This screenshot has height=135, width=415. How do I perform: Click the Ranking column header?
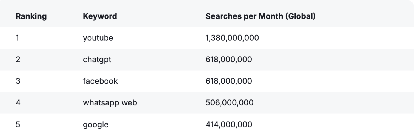[31, 16]
